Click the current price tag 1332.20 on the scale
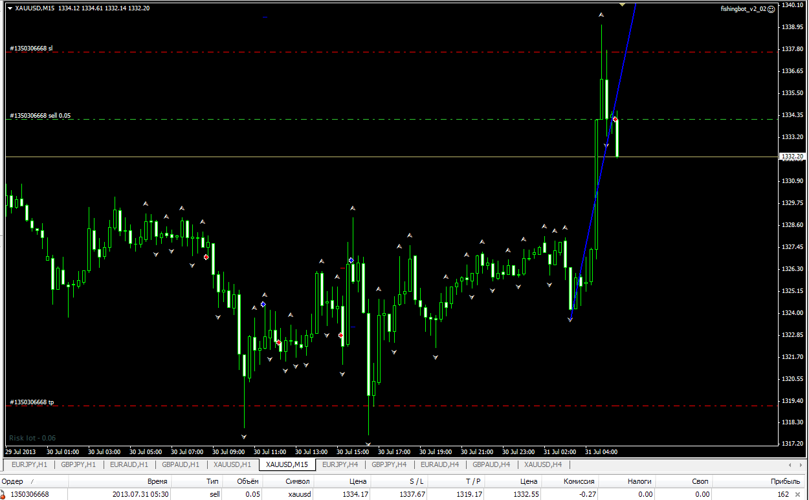 point(792,157)
